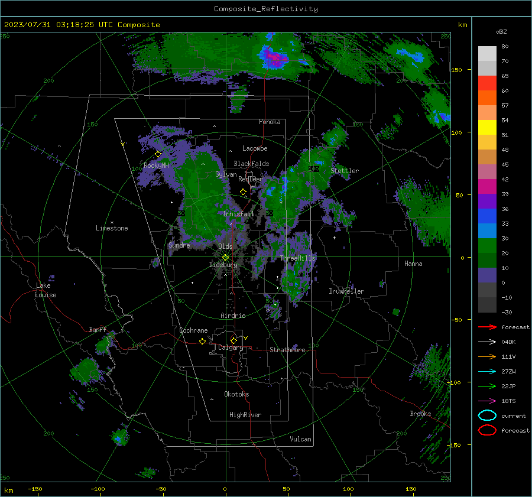
Task: Click the dBZ legend heading
Action: pos(501,31)
